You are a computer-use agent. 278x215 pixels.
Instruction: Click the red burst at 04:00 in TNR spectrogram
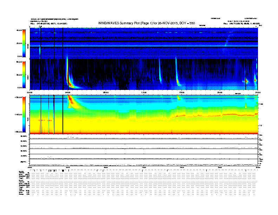point(71,100)
